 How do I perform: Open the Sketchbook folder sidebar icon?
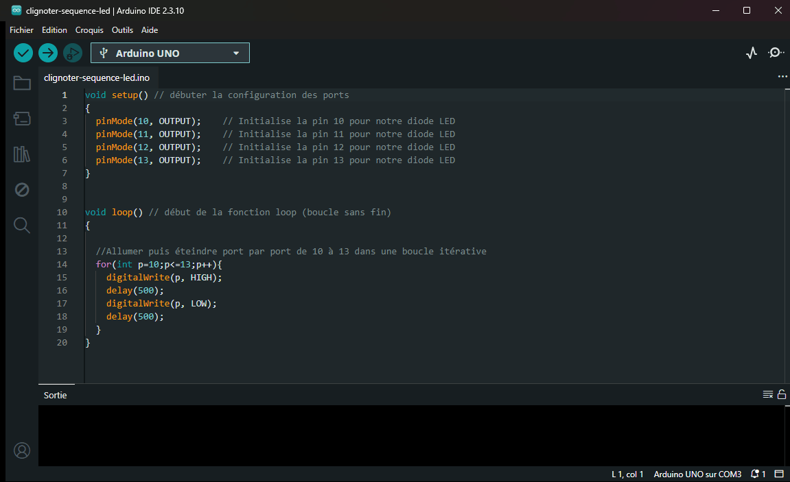click(22, 83)
